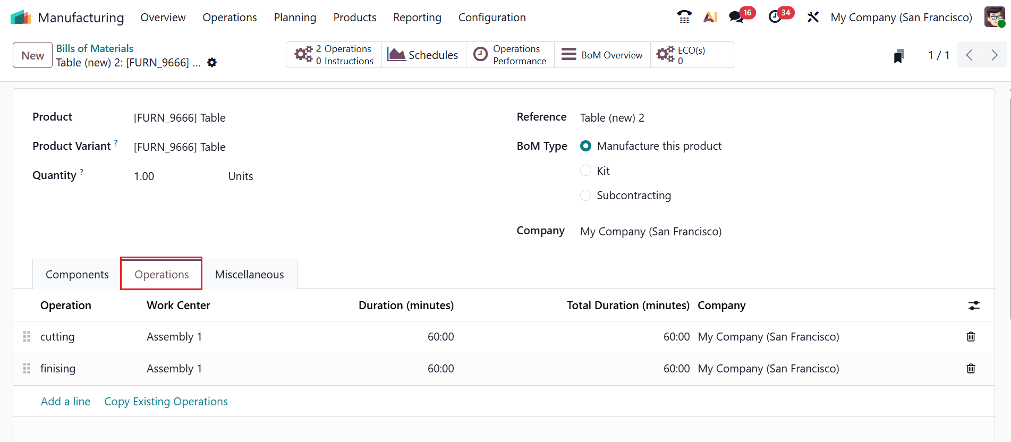The width and height of the screenshot is (1011, 442).
Task: Click Add a line link
Action: tap(65, 402)
